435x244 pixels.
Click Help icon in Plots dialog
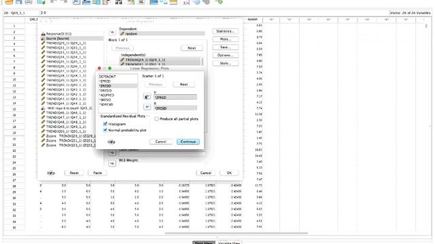111,142
